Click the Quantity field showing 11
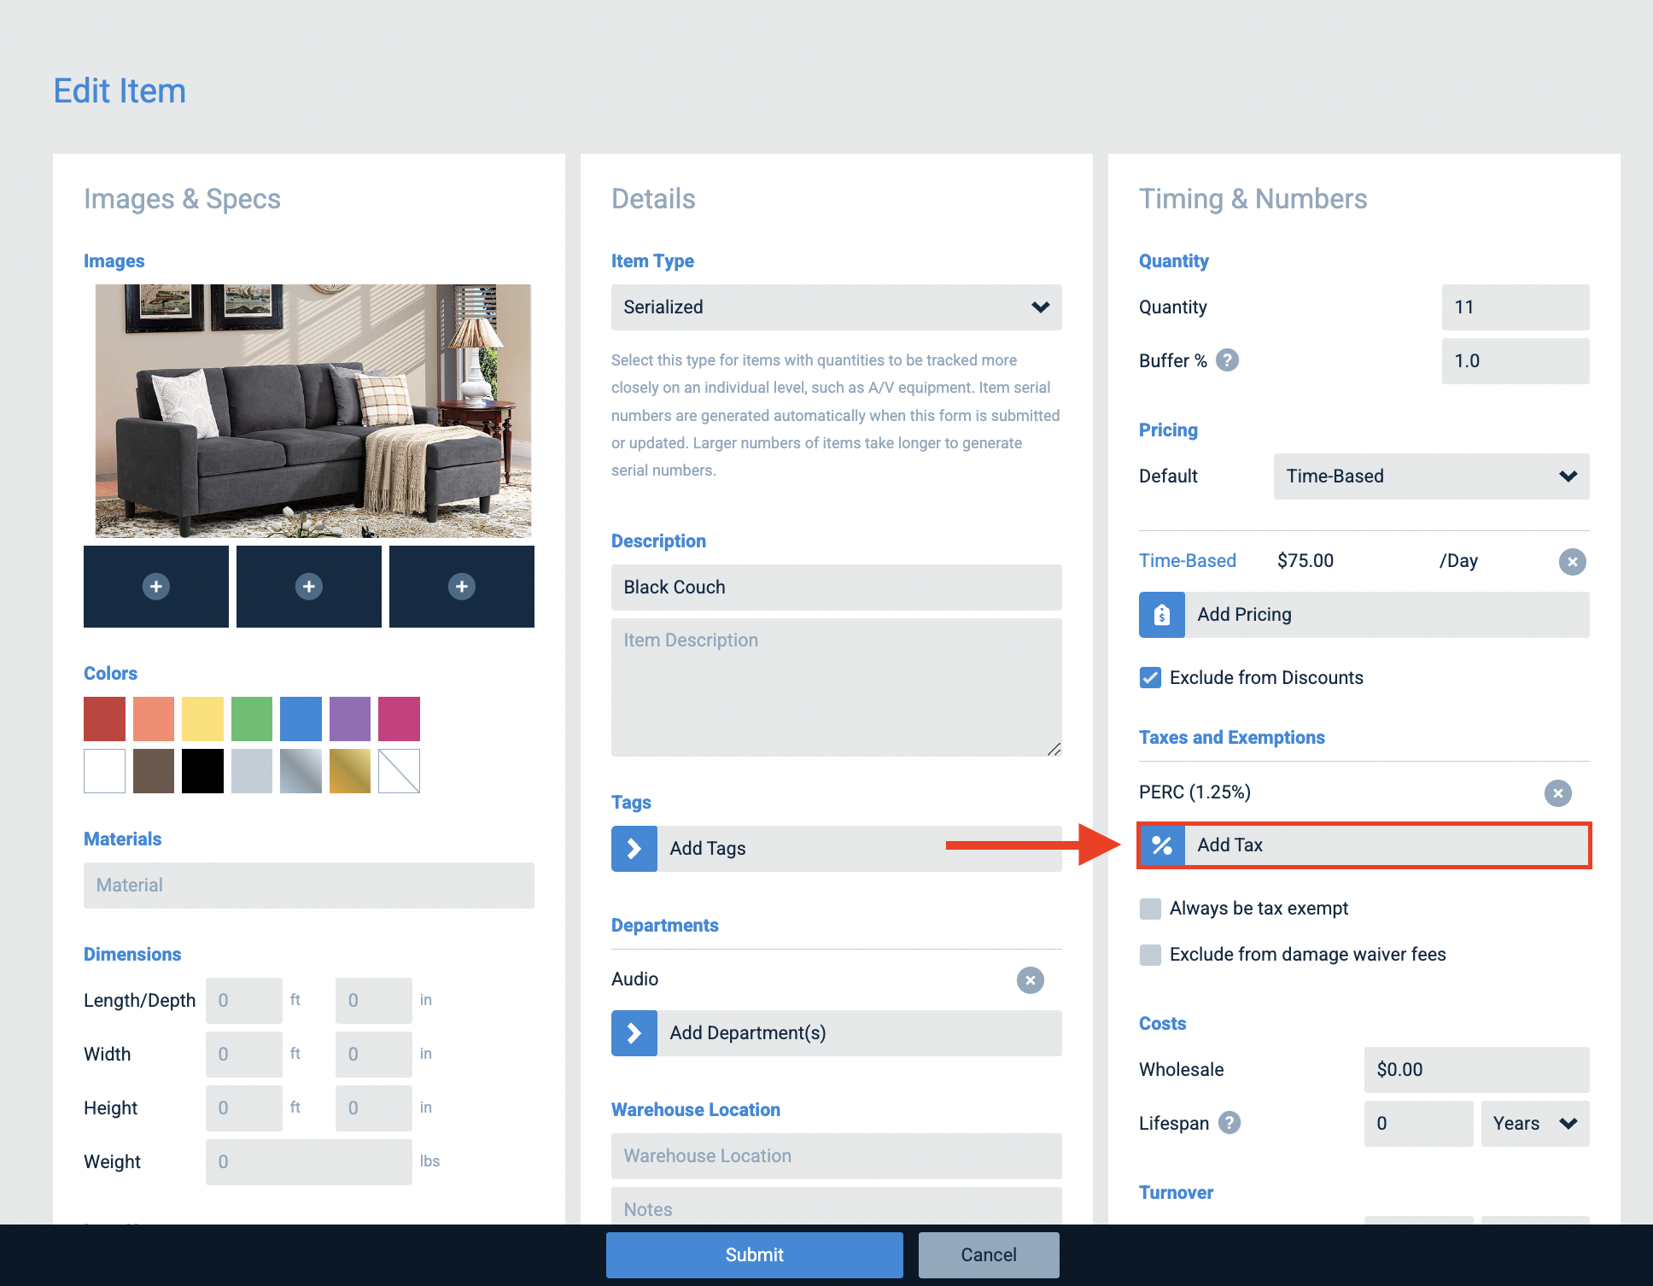The height and width of the screenshot is (1286, 1653). point(1516,307)
